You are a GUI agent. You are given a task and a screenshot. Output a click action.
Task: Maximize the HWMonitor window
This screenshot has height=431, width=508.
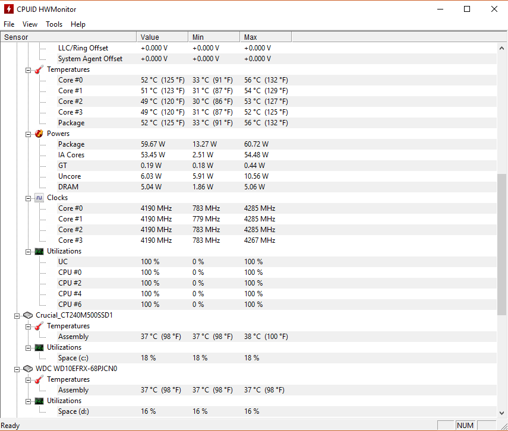click(x=467, y=9)
